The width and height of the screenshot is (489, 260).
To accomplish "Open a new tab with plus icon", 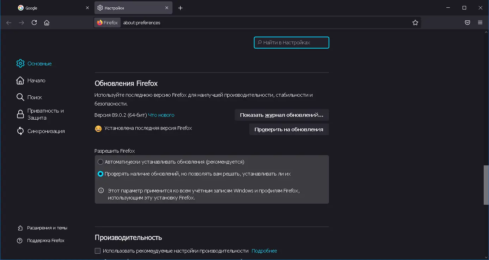I will pos(181,8).
